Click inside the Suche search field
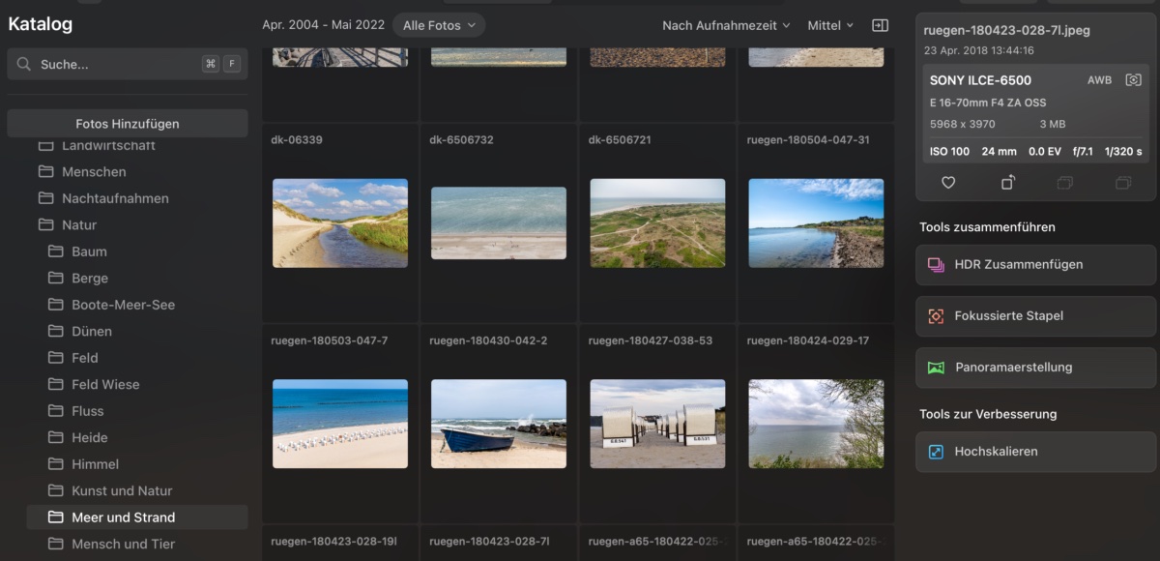 [106, 63]
